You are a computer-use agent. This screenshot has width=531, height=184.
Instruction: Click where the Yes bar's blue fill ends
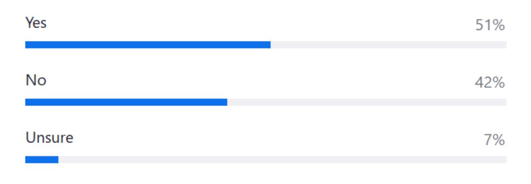click(270, 45)
